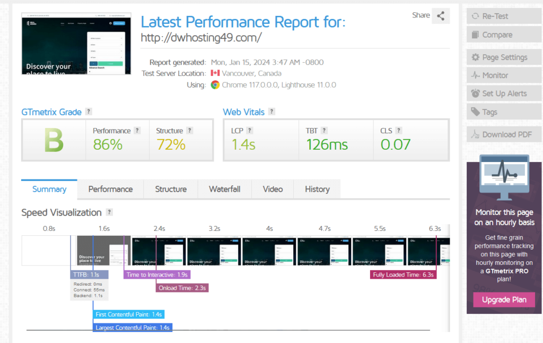This screenshot has width=543, height=343.
Task: Open help for GTmetrix Grade
Action: [89, 112]
